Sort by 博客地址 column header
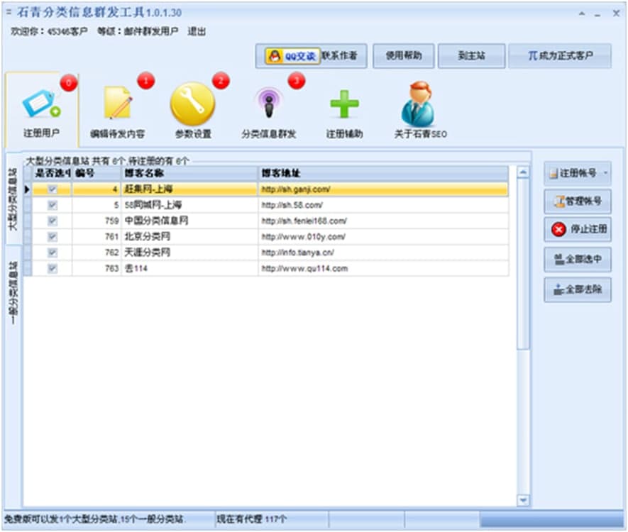The image size is (628, 532). [x=383, y=173]
